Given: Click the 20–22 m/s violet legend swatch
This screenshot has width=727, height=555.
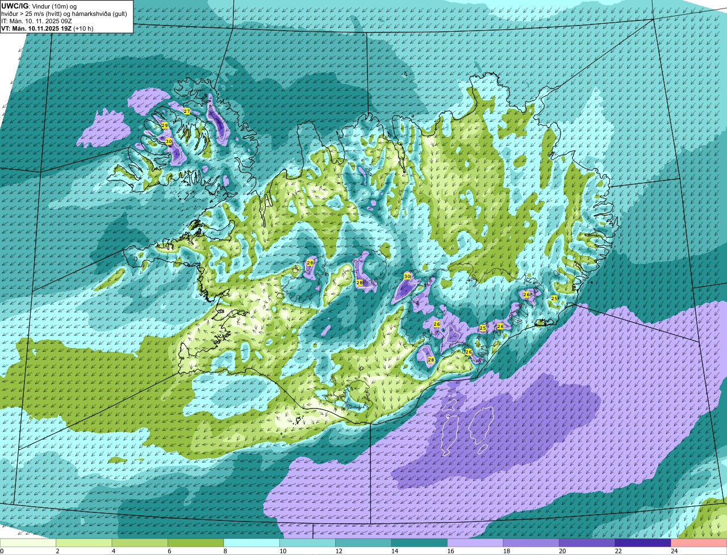Looking at the screenshot, I should coord(587,543).
